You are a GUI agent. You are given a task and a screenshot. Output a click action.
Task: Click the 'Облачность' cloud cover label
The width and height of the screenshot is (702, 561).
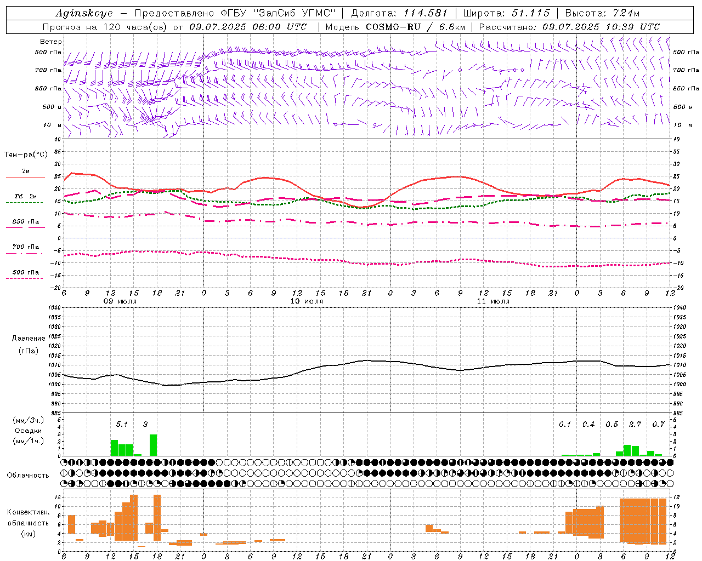point(28,476)
